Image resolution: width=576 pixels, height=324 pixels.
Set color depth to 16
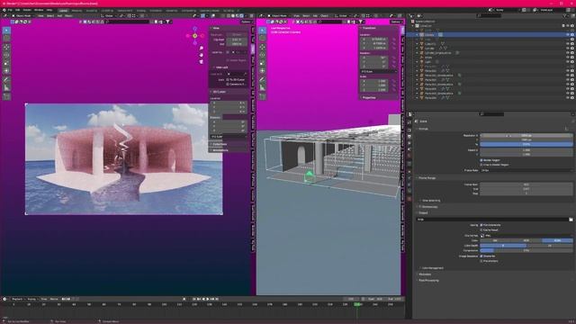point(550,246)
